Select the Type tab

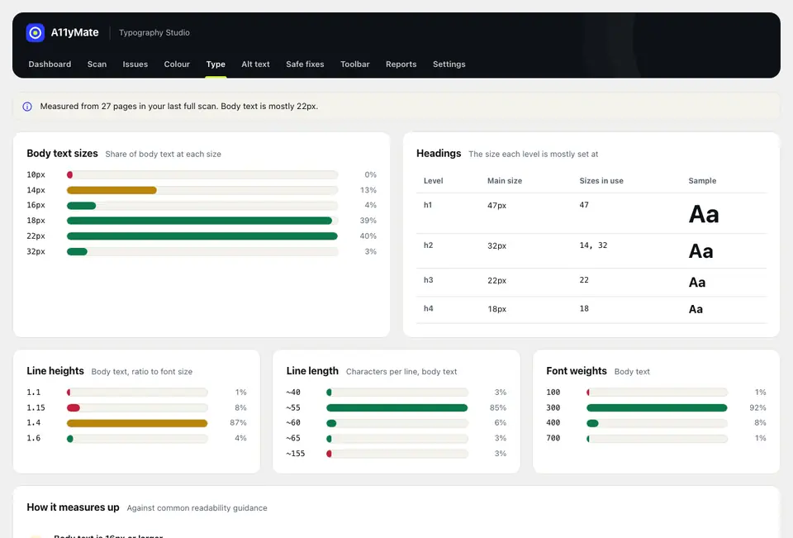click(x=216, y=64)
